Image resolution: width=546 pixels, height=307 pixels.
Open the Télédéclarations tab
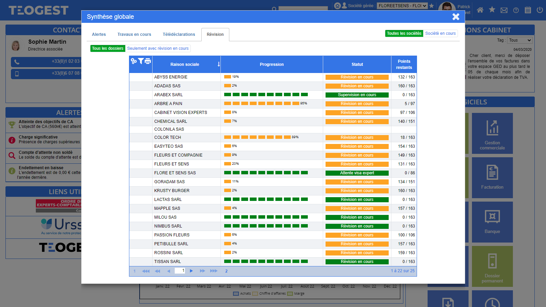coord(179,34)
